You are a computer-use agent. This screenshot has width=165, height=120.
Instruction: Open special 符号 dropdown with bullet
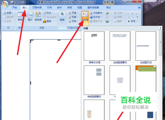click(133, 21)
